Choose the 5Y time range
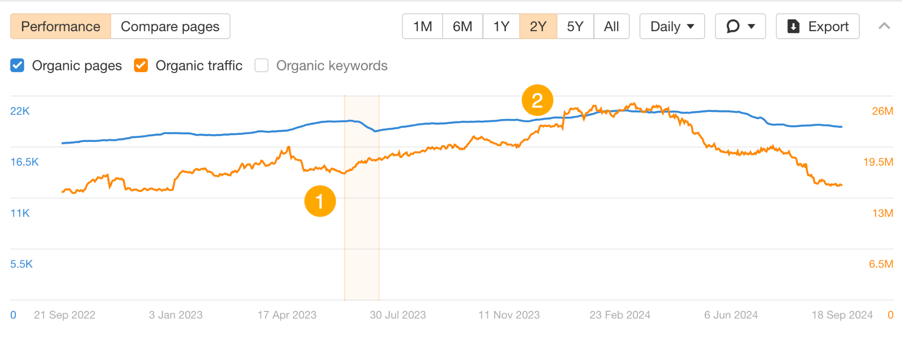 pos(575,26)
